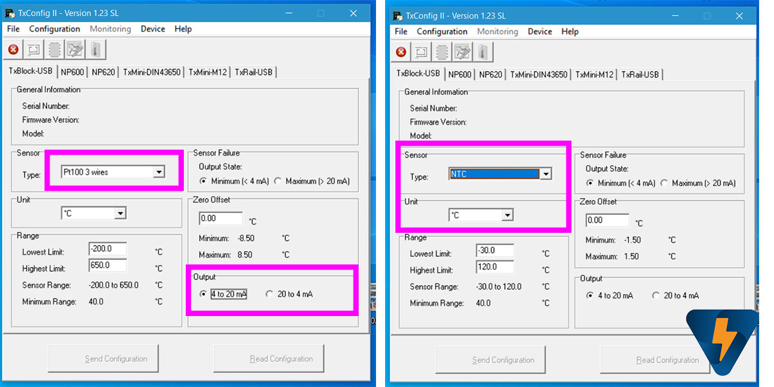Click the red X toolbar icon in right window
The height and width of the screenshot is (387, 774).
[401, 52]
